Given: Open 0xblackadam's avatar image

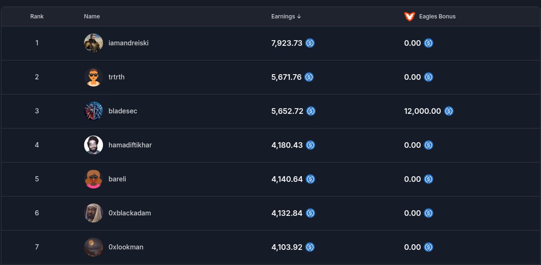Looking at the screenshot, I should pos(94,213).
